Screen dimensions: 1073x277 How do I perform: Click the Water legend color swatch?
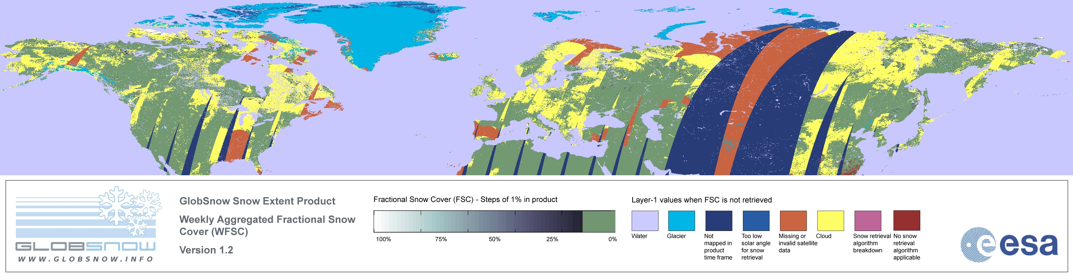point(645,221)
